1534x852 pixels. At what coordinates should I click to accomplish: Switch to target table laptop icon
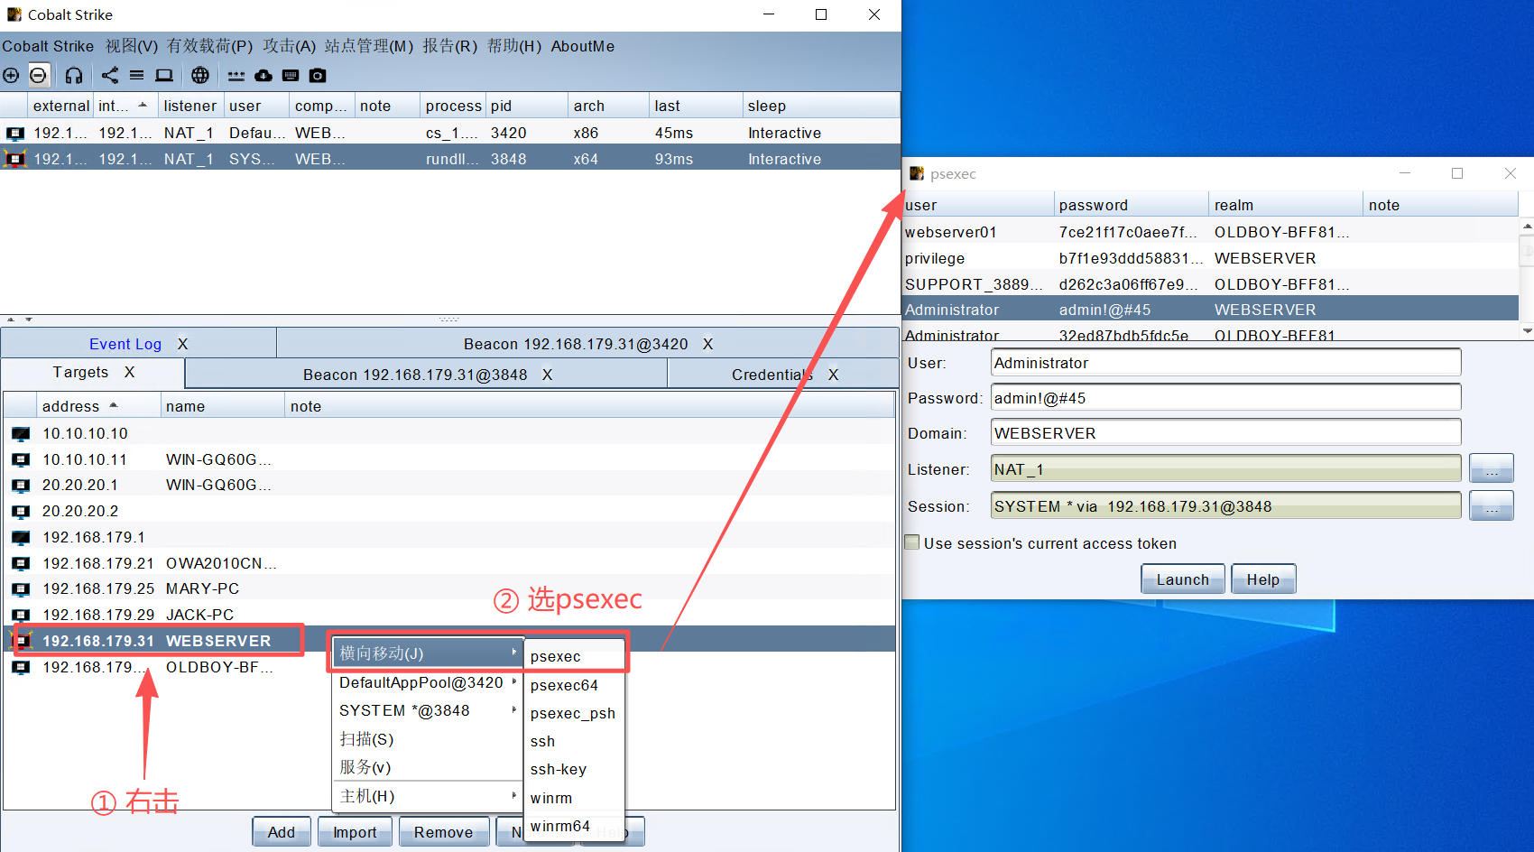[x=164, y=76]
